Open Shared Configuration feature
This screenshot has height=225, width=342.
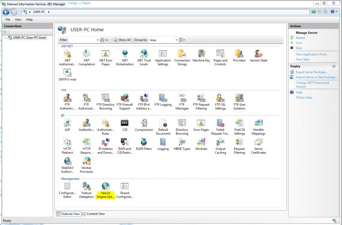pos(124,190)
